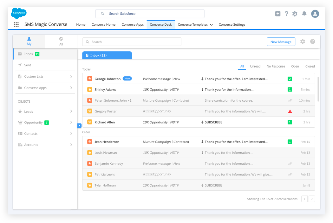Click the Inbox count badge 11
This screenshot has width=333, height=223.
tap(37, 54)
